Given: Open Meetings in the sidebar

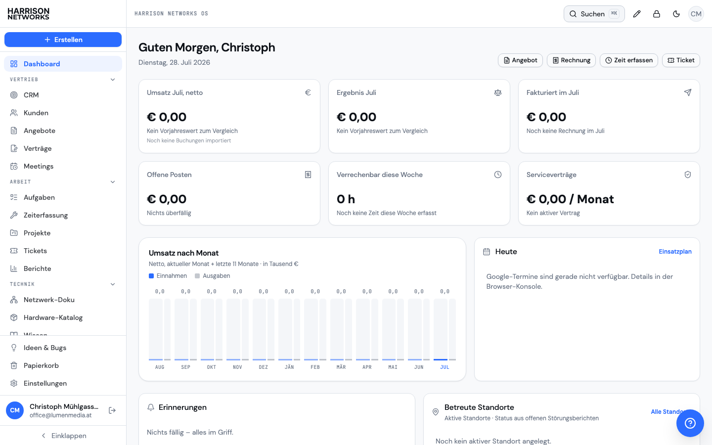Looking at the screenshot, I should [x=63, y=166].
